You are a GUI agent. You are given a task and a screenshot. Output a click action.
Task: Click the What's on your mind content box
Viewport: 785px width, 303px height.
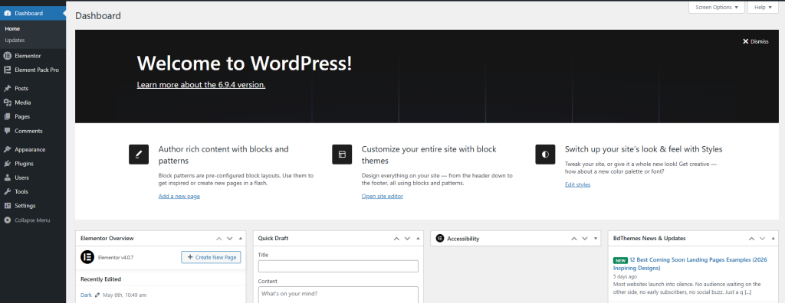338,295
